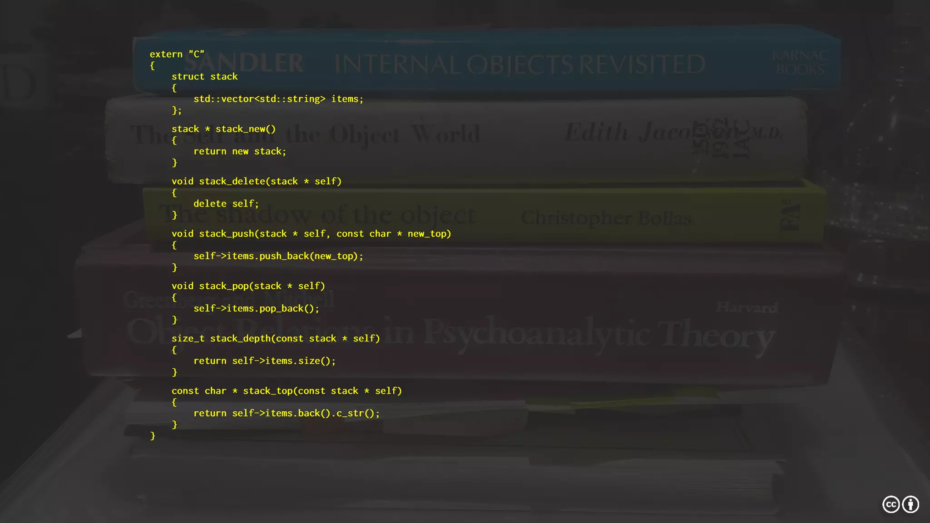Click the back().c_str() return statement
The height and width of the screenshot is (523, 930).
[287, 414]
